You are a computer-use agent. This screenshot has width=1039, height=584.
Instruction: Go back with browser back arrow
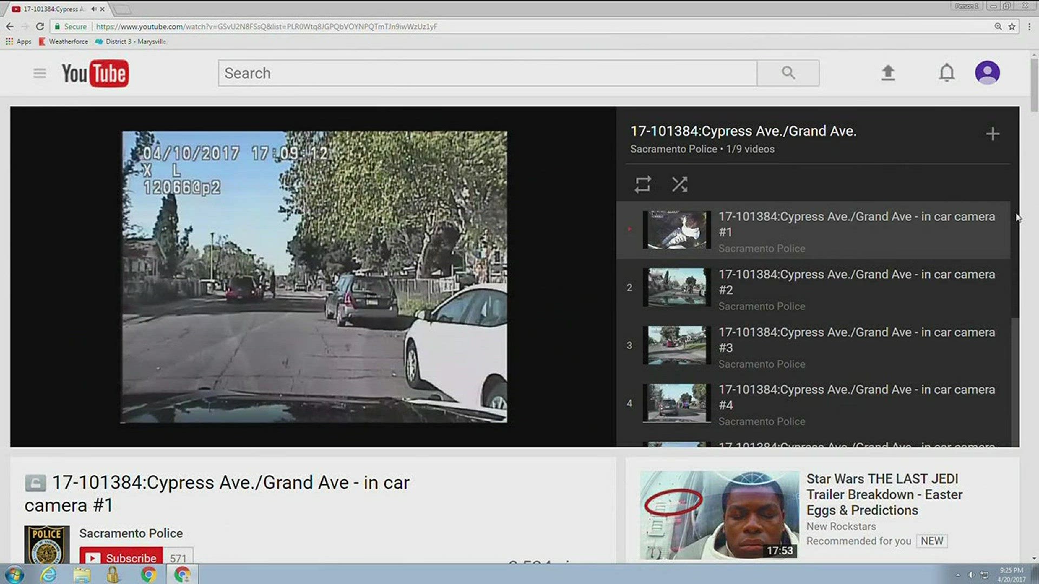[10, 26]
